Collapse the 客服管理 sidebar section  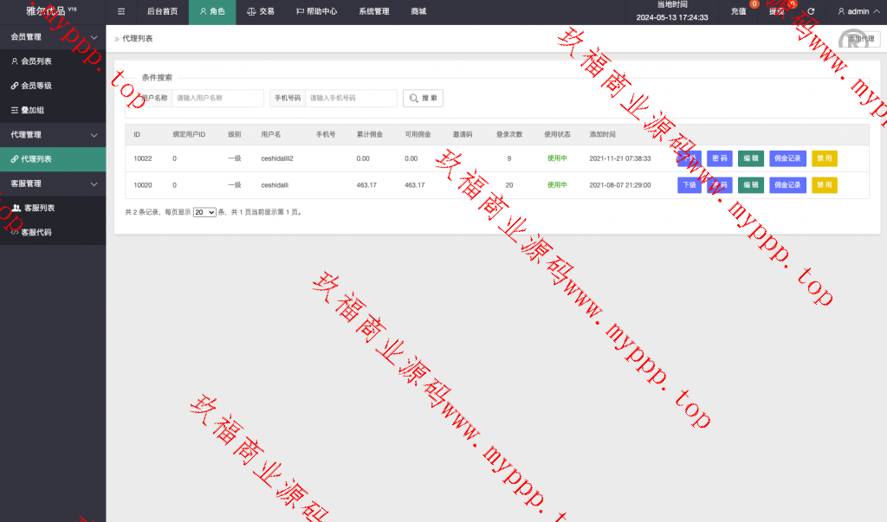tap(94, 184)
